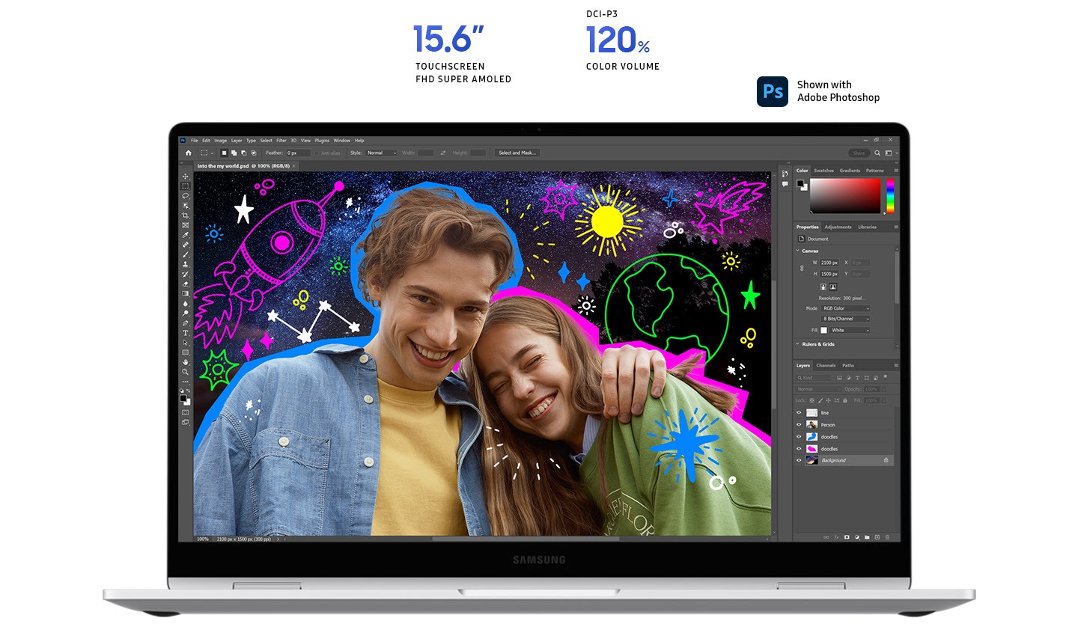Select the Lasso tool
Screen dimensions: 1078x624
click(184, 196)
